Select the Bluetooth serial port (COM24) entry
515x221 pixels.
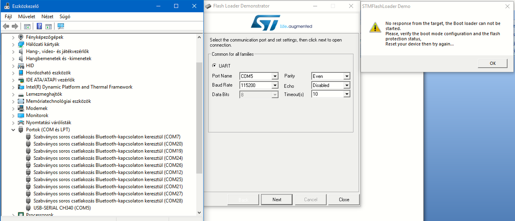tap(108, 158)
